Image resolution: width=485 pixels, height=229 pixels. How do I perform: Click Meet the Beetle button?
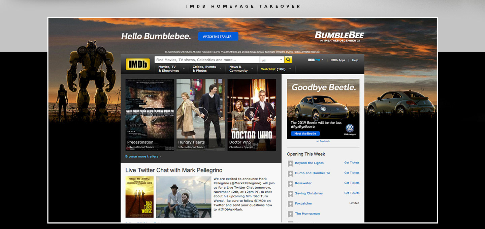click(x=305, y=133)
